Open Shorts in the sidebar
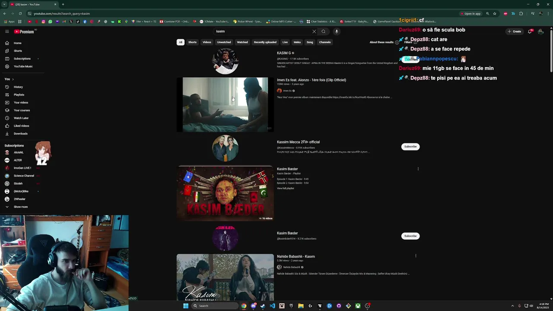553x311 pixels. 18,51
